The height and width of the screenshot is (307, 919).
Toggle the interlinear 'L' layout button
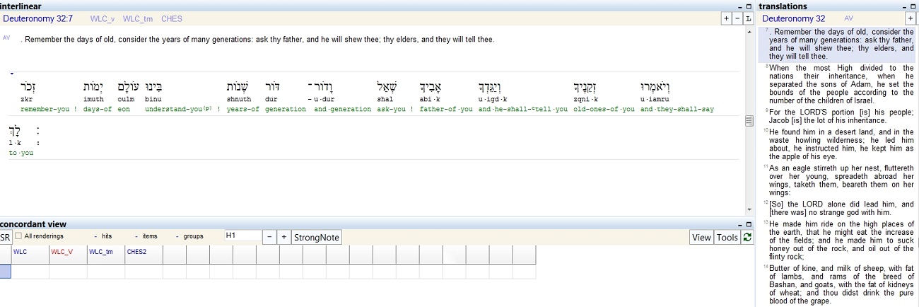749,18
